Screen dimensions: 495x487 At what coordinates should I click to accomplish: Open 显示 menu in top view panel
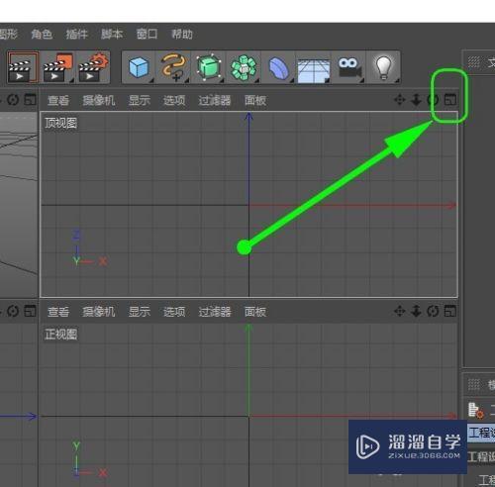pos(140,100)
